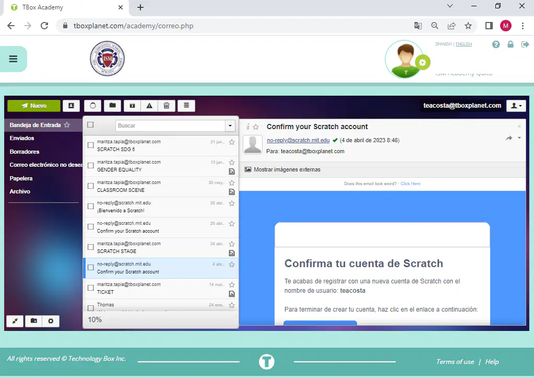Image resolution: width=534 pixels, height=378 pixels.
Task: Open the Enviados folder
Action: 22,138
